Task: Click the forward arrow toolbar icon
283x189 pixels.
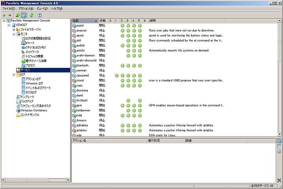Action: (10, 15)
